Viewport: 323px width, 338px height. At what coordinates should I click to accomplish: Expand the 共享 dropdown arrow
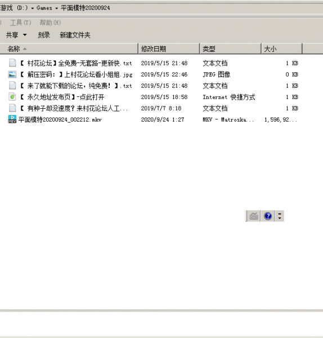click(25, 35)
